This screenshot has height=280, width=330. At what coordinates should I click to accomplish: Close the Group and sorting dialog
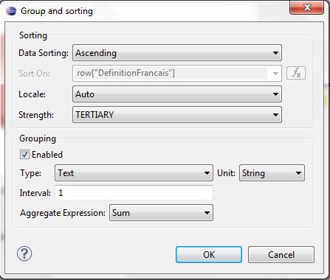306,8
